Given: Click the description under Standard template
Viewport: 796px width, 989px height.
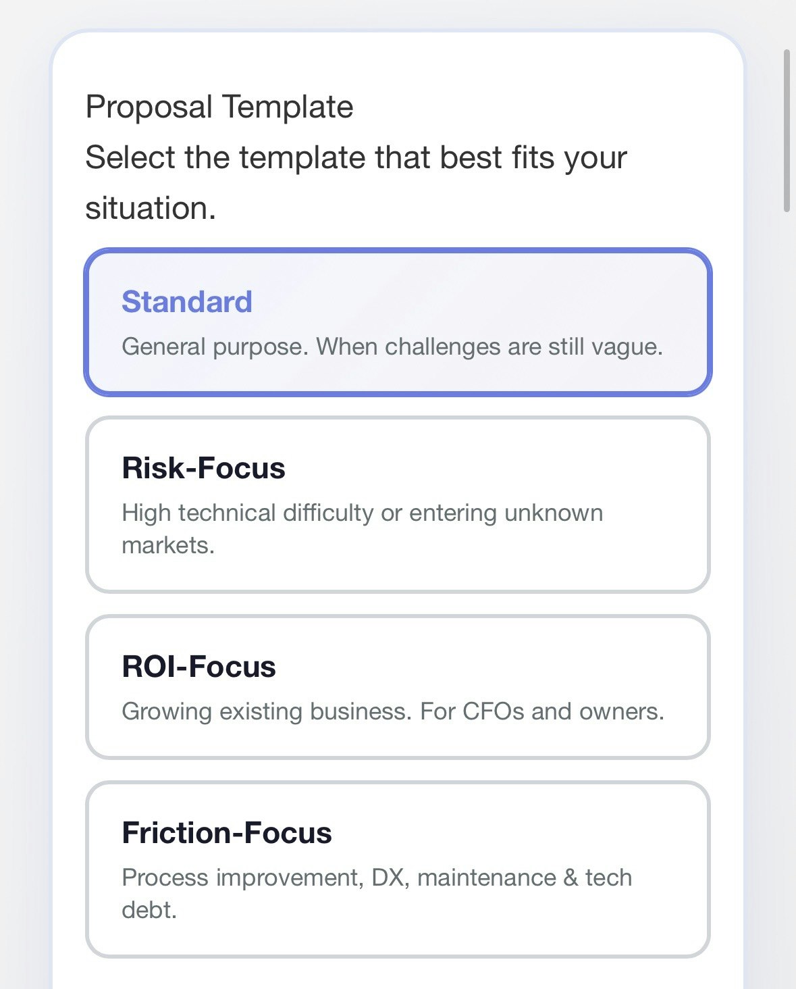Looking at the screenshot, I should coord(394,346).
